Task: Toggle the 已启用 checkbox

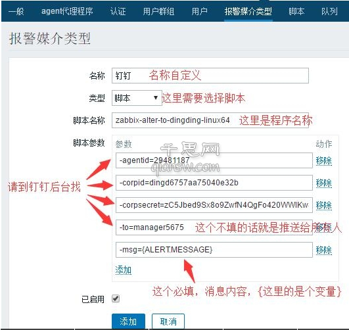Action: [x=116, y=298]
